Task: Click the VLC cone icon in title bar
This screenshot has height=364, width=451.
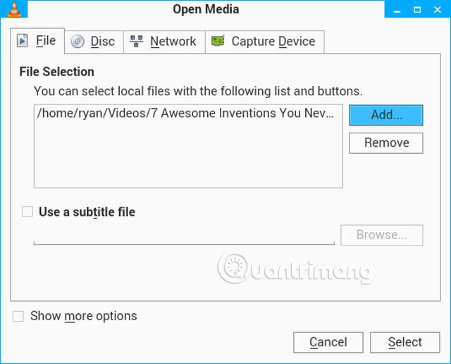Action: pos(9,8)
